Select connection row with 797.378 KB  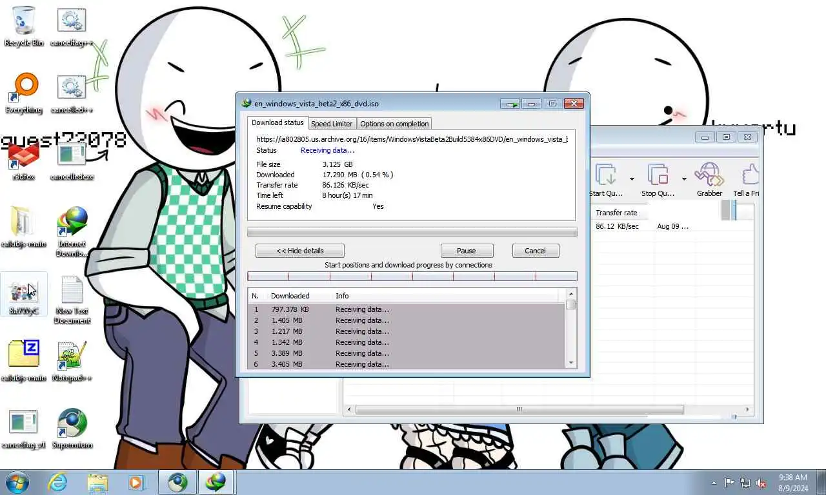tap(407, 309)
